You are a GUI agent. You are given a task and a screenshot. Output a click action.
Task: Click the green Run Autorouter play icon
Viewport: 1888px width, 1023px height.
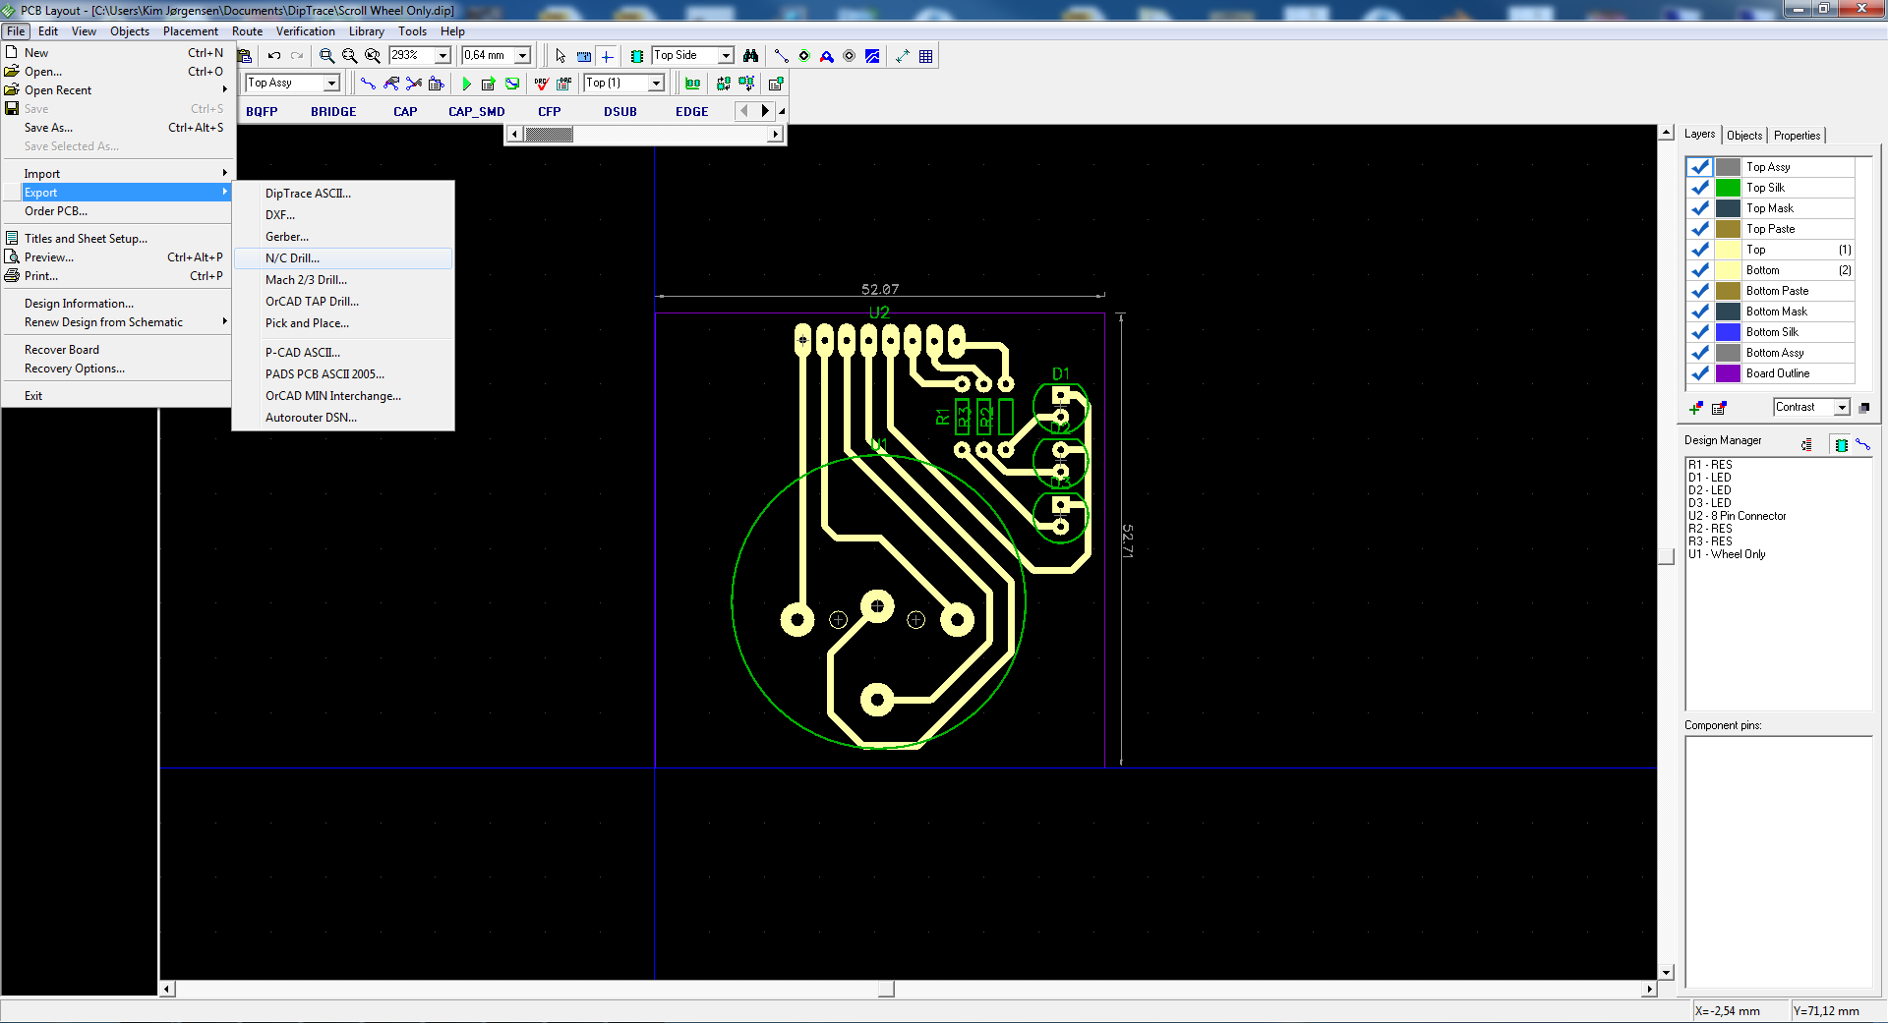click(x=466, y=84)
